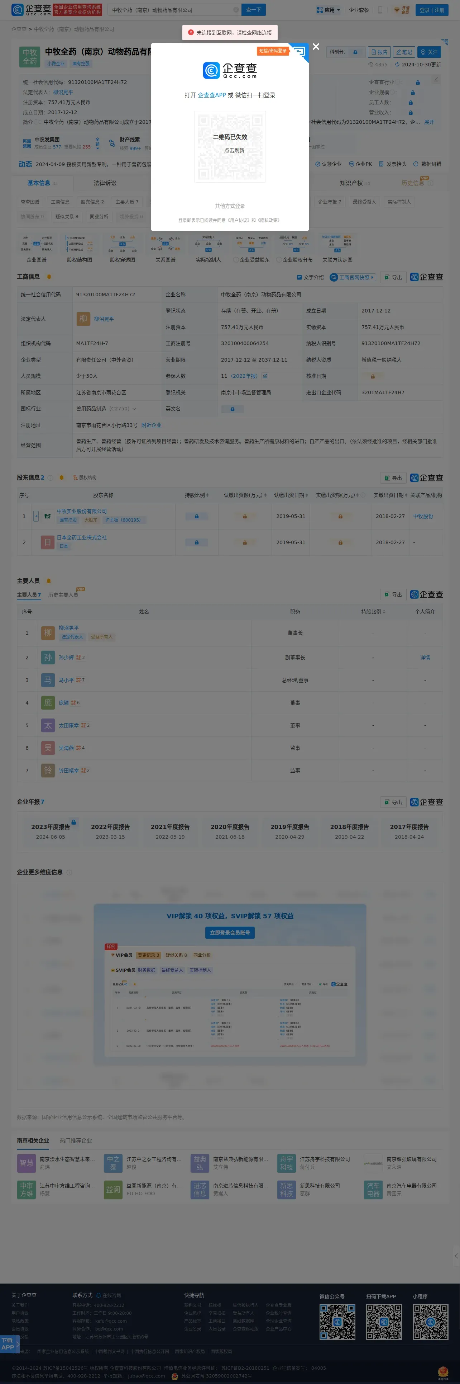Click the Qcc.com logo in the header
The image size is (460, 1384).
(31, 10)
